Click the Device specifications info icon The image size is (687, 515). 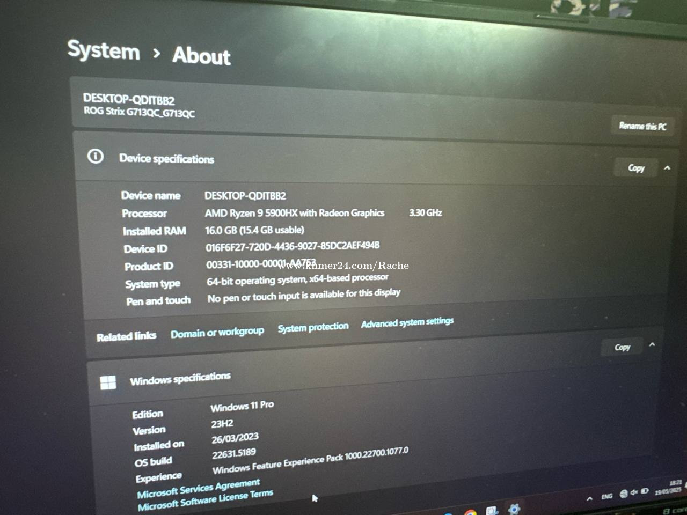96,156
